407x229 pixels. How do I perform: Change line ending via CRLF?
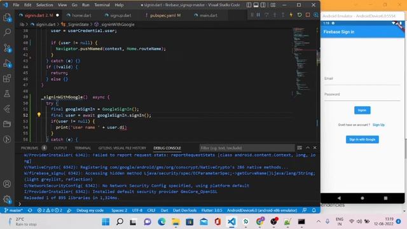pos(151,211)
